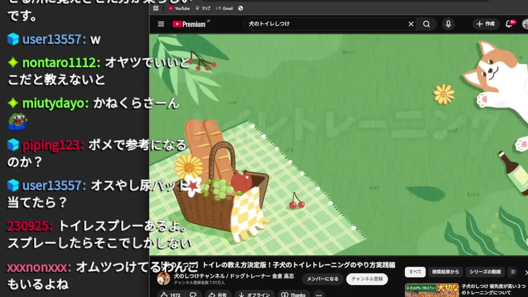Click the 共有 share button
528x297 pixels.
(218, 295)
